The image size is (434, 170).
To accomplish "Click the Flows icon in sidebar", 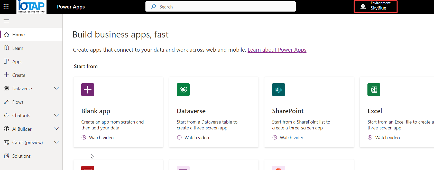I will click(7, 102).
